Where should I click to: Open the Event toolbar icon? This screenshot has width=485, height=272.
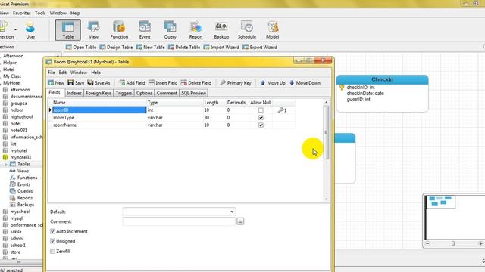pos(145,30)
